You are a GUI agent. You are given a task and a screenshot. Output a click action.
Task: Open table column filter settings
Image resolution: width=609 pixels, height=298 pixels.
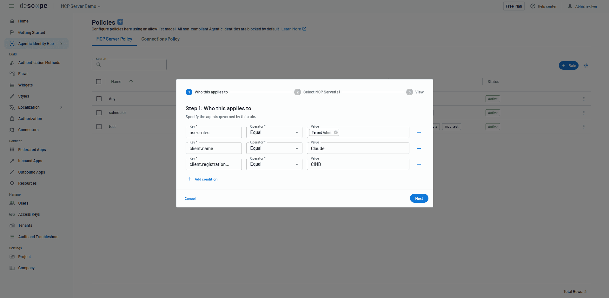[586, 66]
